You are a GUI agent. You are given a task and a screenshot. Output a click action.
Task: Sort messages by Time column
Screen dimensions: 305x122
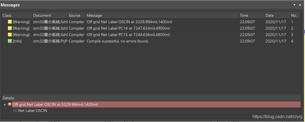[251, 15]
